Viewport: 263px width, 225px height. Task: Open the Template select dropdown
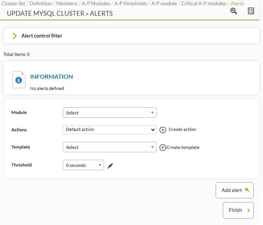coord(110,147)
